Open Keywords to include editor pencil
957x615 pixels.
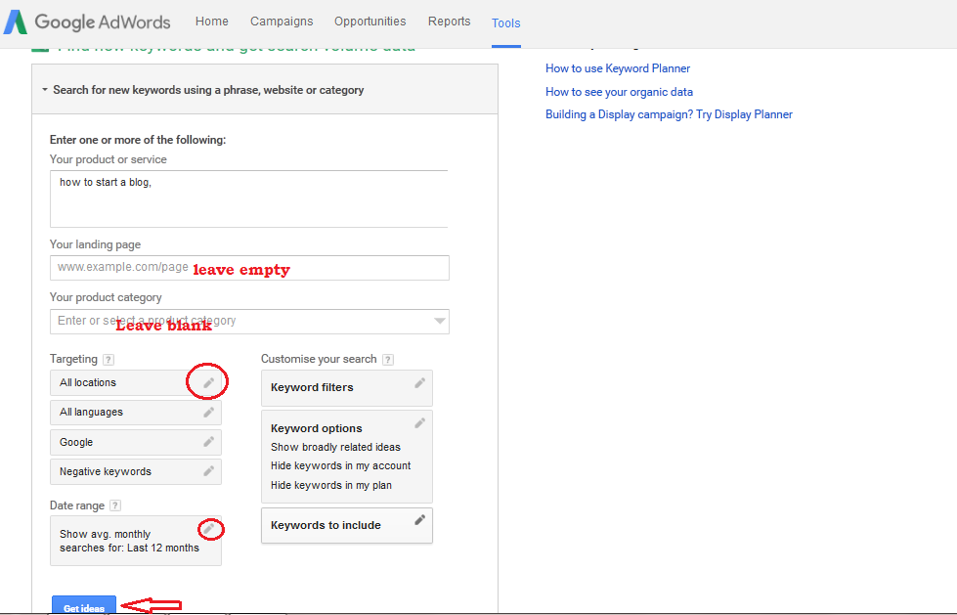tap(419, 521)
